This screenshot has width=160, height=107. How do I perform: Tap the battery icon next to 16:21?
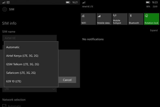[x=68, y=2]
